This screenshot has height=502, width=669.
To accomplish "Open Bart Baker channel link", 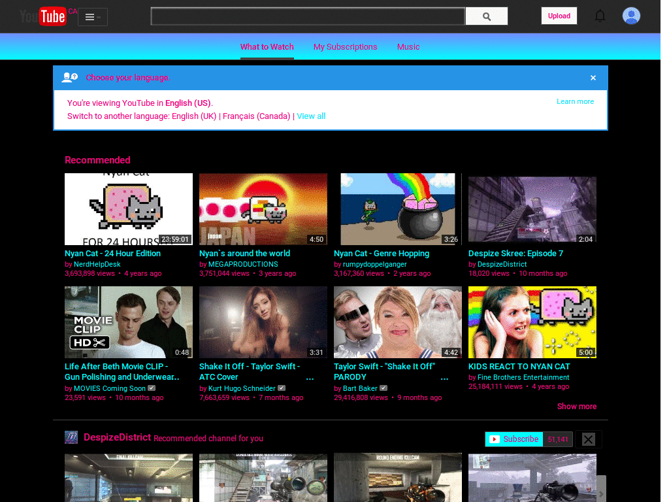I will pyautogui.click(x=360, y=388).
